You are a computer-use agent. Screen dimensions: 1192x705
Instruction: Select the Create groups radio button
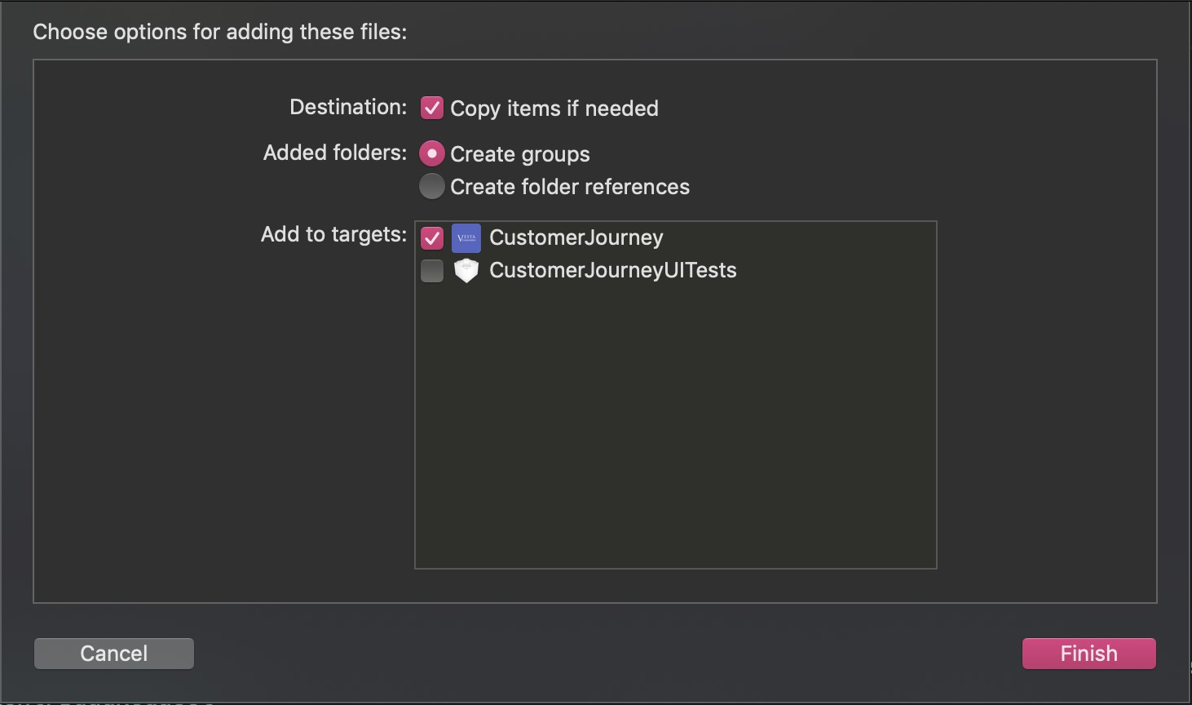coord(432,153)
